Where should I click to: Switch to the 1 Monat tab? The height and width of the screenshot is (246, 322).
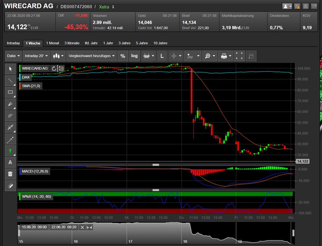pyautogui.click(x=53, y=43)
